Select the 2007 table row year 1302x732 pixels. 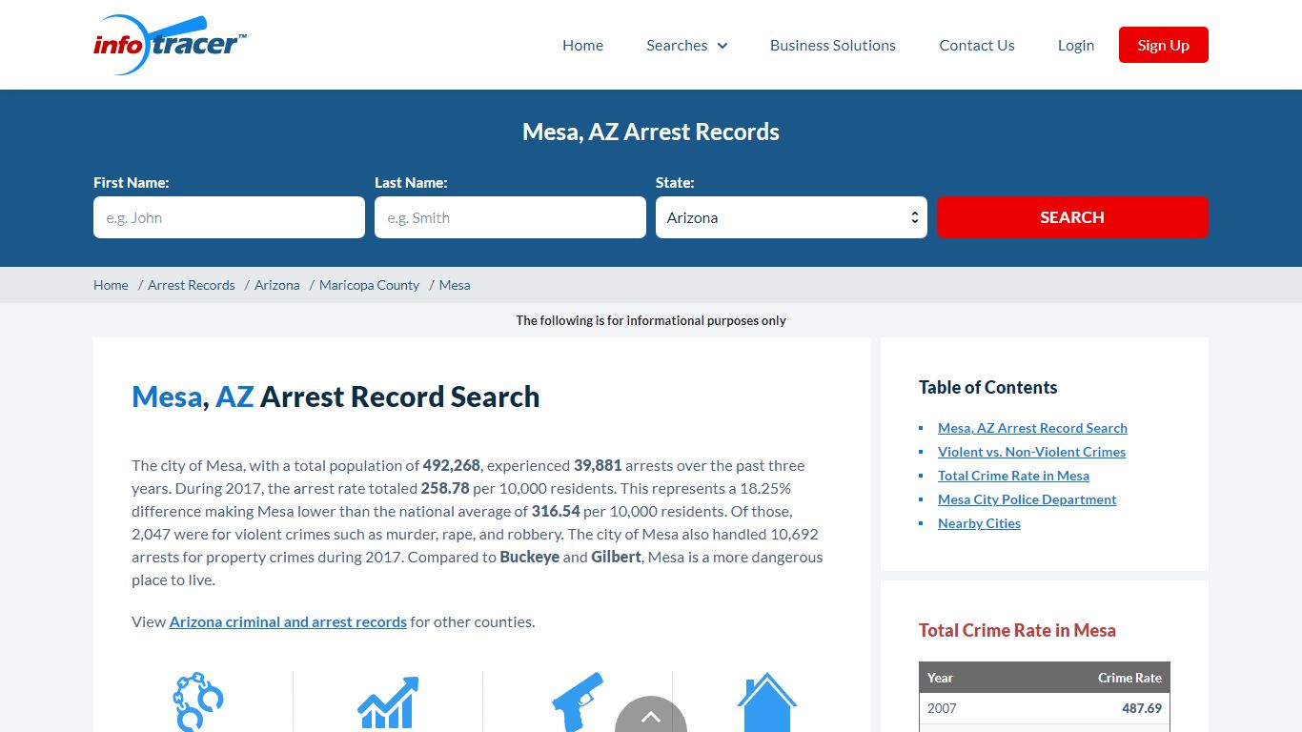tap(942, 708)
